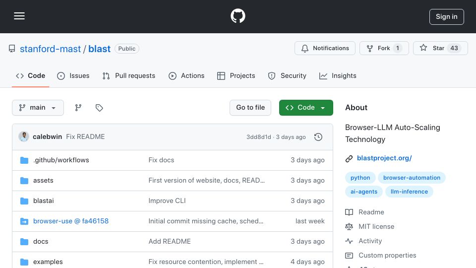Open the assets folder
Screen dimensions: 476x268
[x=43, y=181]
